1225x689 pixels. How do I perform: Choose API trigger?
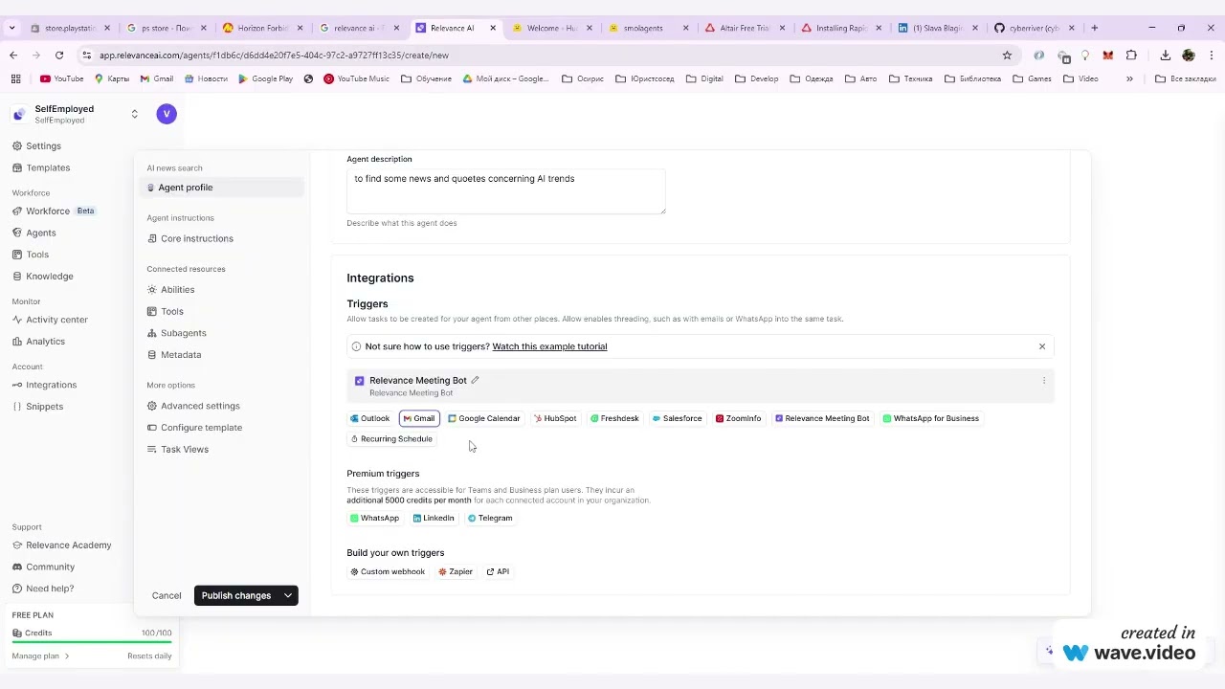(x=498, y=571)
